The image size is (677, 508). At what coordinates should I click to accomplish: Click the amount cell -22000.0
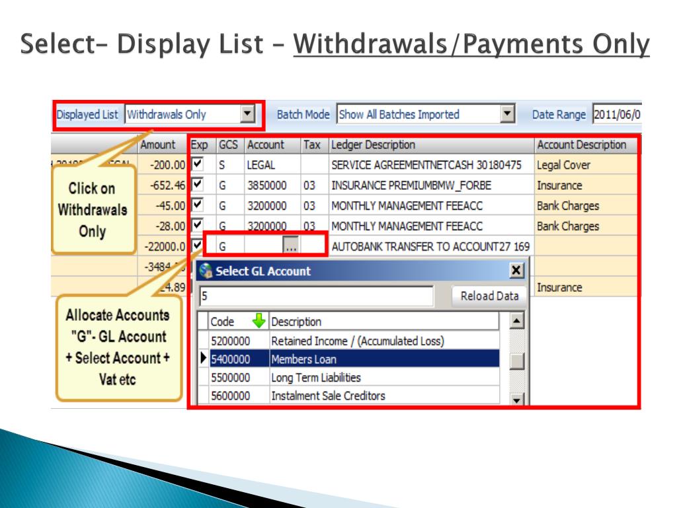tap(162, 246)
